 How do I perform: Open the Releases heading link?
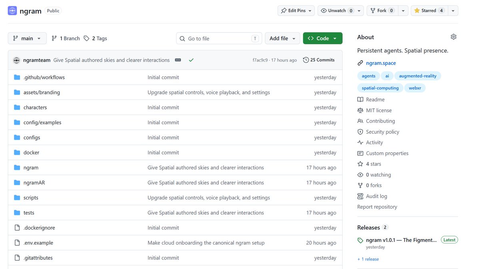click(x=368, y=227)
